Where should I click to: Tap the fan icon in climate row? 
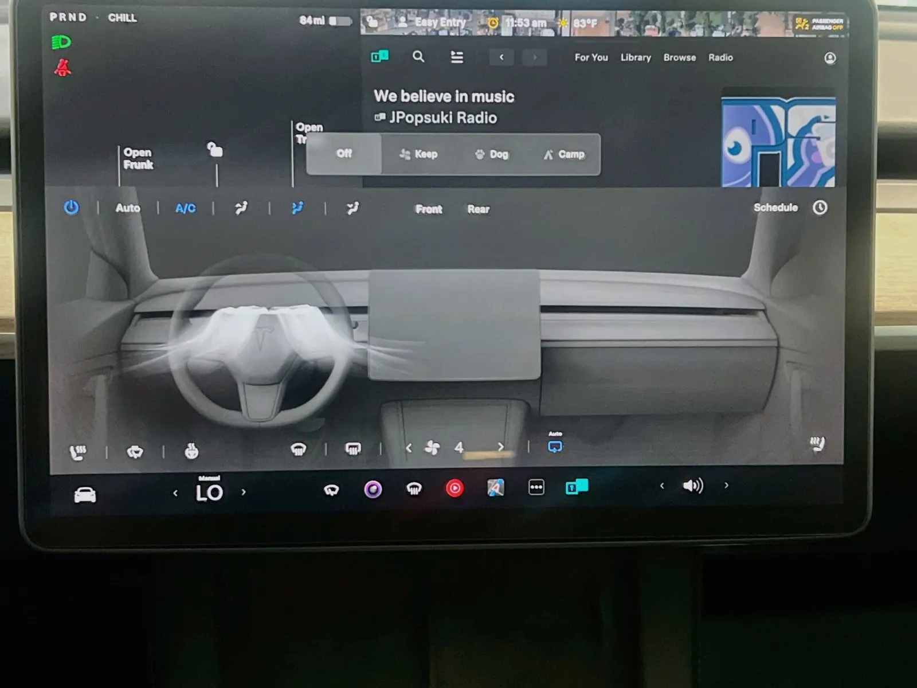(432, 448)
